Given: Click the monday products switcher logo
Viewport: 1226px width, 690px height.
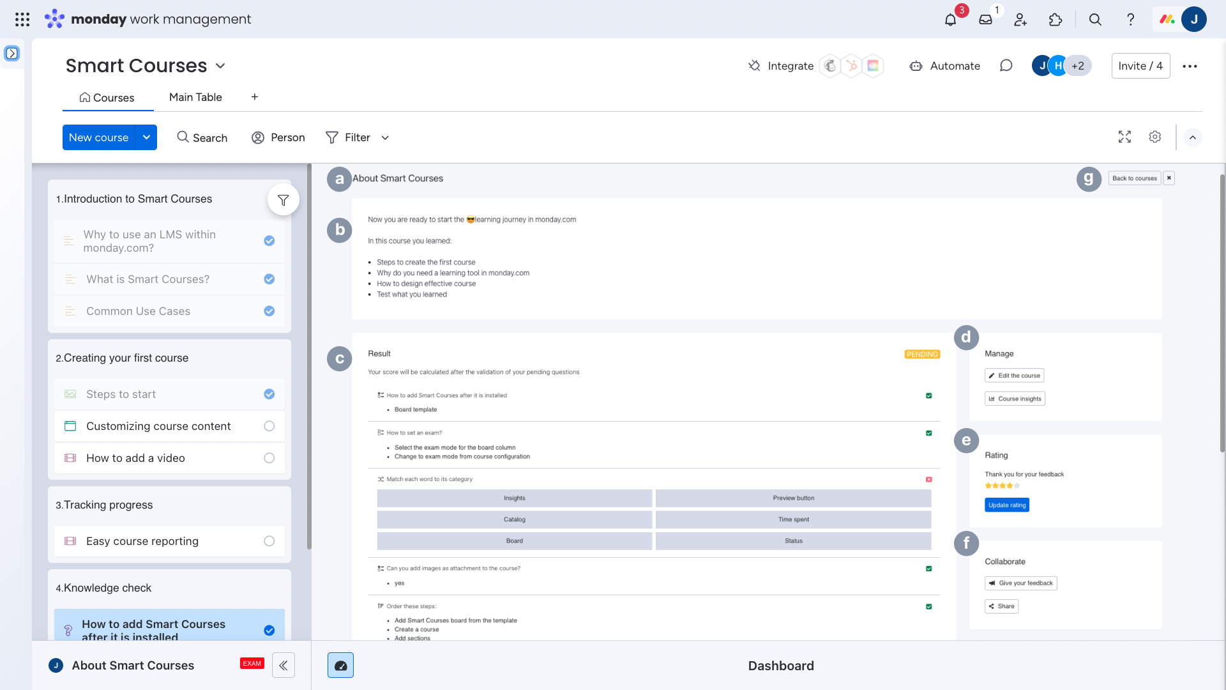Looking at the screenshot, I should 1167,19.
